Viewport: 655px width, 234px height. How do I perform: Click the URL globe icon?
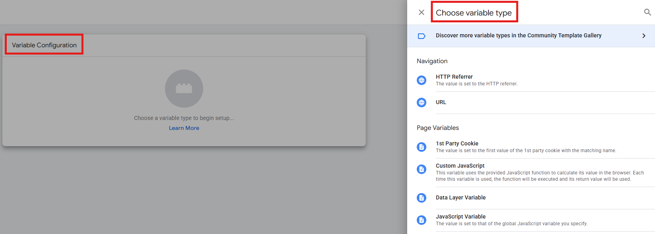click(x=422, y=102)
